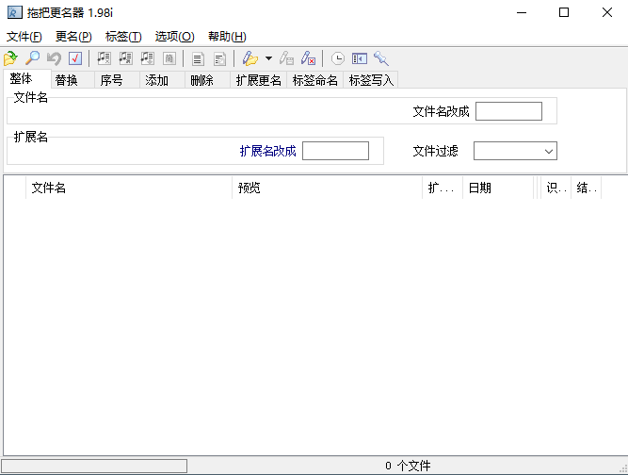Sort by the 日期 column header
This screenshot has width=628, height=475.
[498, 188]
